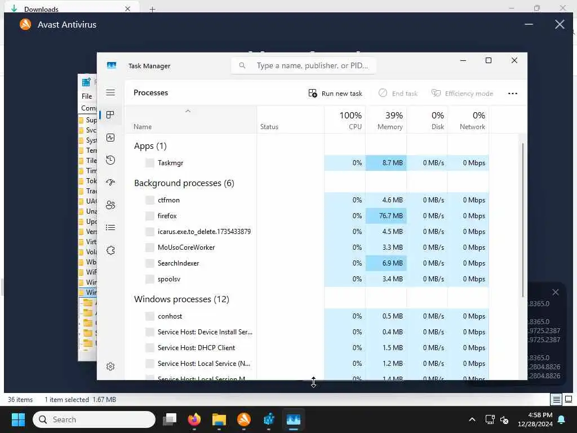Select Service Host: Device Install Service row
Image resolution: width=577 pixels, height=433 pixels.
(x=307, y=332)
